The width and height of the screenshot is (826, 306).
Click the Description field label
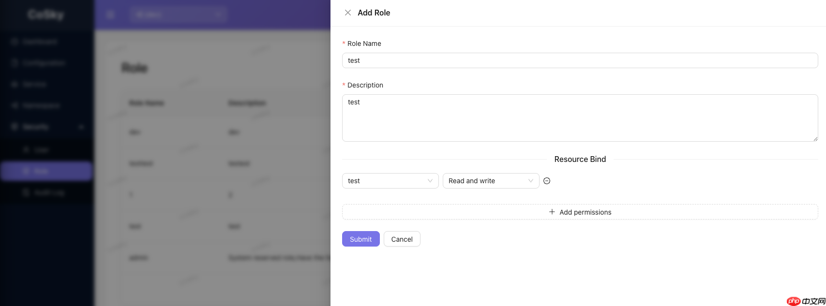click(x=365, y=85)
